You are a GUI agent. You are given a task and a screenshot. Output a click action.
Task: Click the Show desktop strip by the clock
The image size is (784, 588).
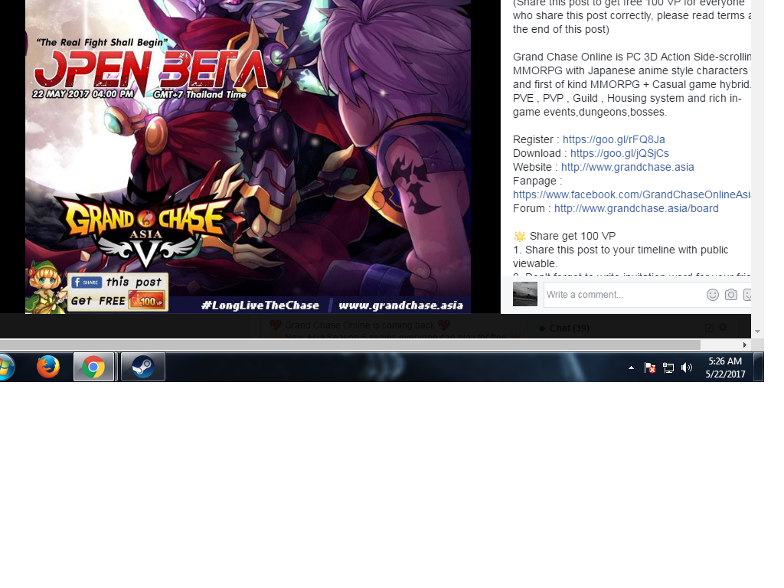[759, 367]
